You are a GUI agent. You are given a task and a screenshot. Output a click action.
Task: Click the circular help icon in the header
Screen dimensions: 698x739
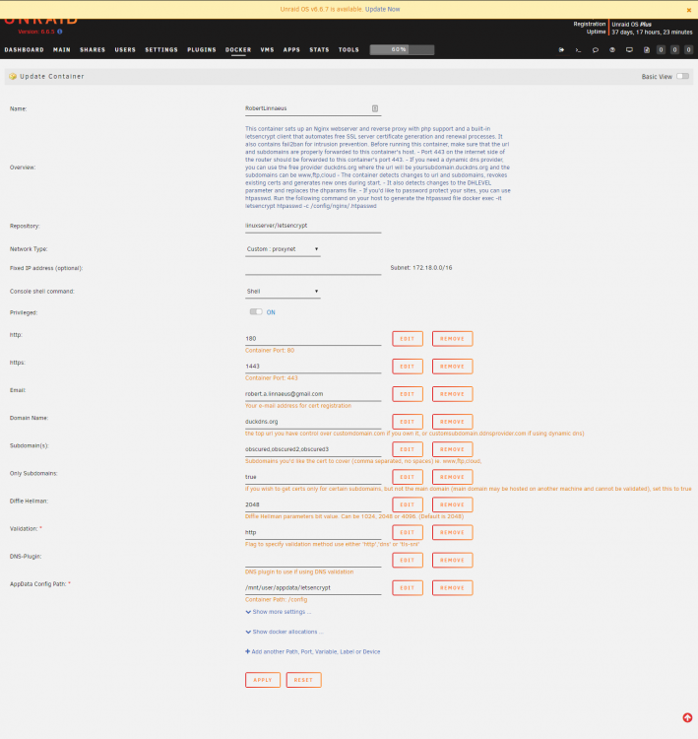pos(612,49)
